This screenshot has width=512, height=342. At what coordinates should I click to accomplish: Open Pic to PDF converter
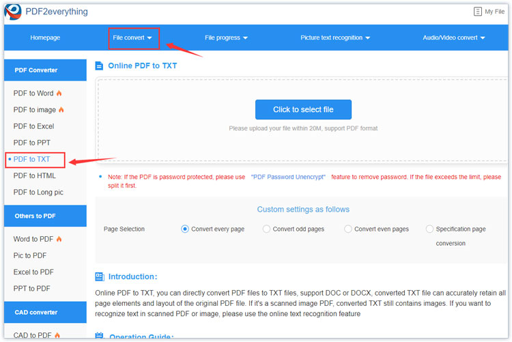coord(30,256)
